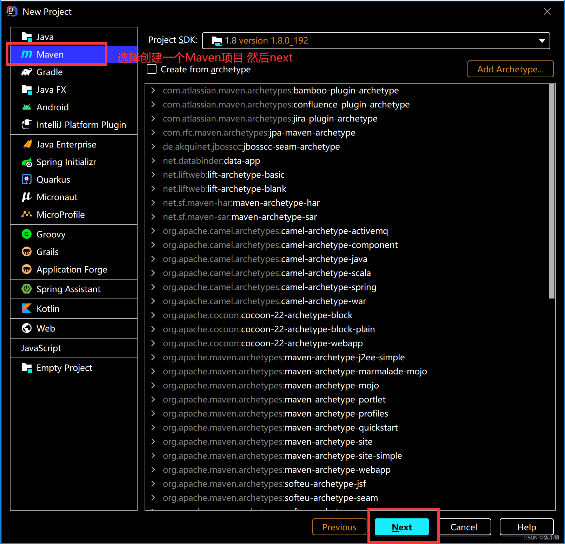Image resolution: width=565 pixels, height=544 pixels.
Task: Expand the camel-archetype-war node
Action: 153,301
